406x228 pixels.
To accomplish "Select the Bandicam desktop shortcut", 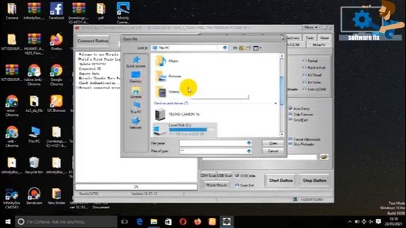I will 34,196.
